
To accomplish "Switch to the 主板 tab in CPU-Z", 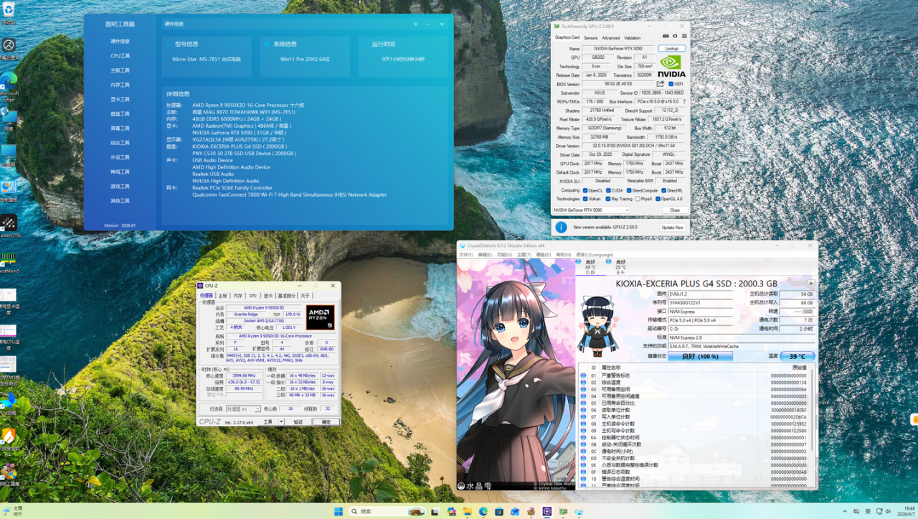I will (x=223, y=296).
